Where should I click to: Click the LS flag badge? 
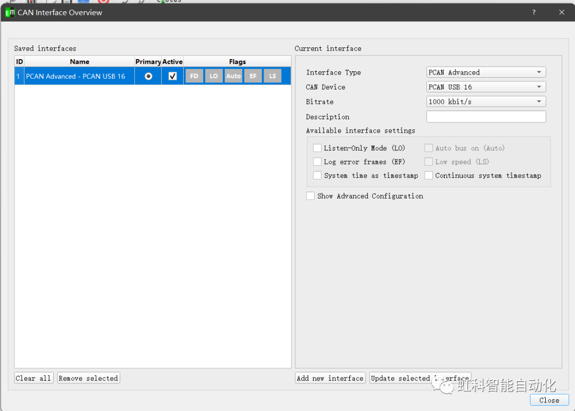273,76
